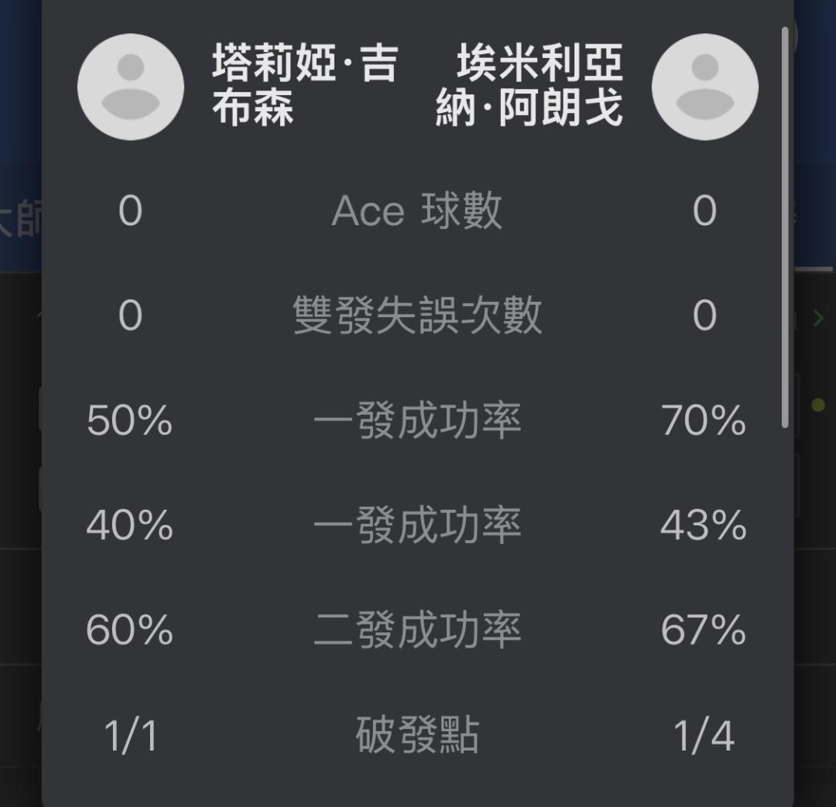
Task: Click the green chevron arrow behind the popup
Action: [x=817, y=318]
